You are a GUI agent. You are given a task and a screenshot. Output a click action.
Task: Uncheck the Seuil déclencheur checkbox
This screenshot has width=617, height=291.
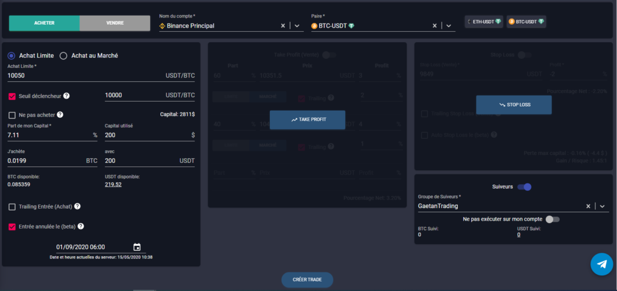[x=12, y=96]
